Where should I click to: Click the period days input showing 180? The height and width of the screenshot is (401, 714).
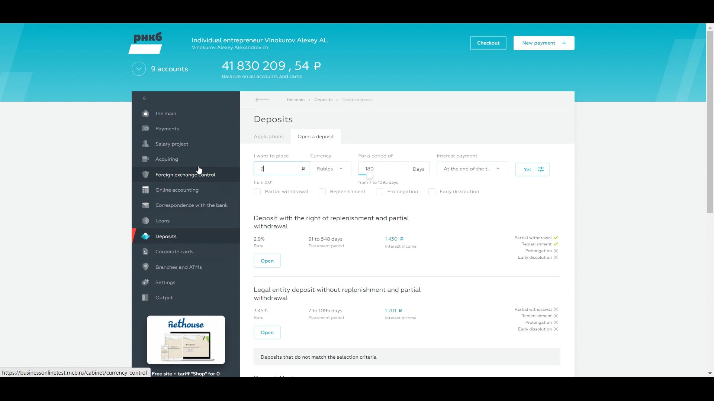click(394, 169)
